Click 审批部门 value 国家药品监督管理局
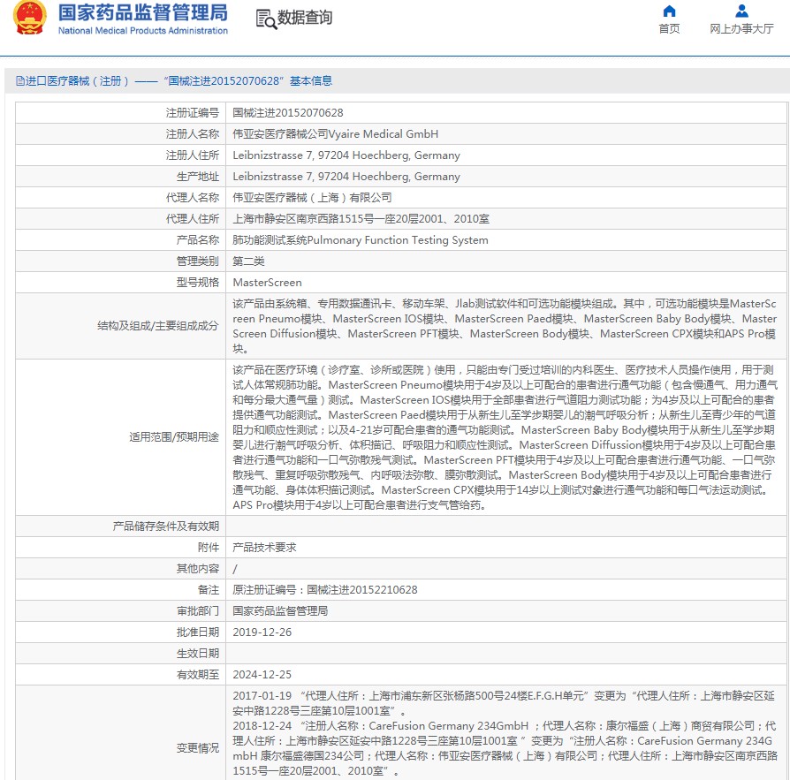Image resolution: width=790 pixels, height=780 pixels. coord(280,610)
